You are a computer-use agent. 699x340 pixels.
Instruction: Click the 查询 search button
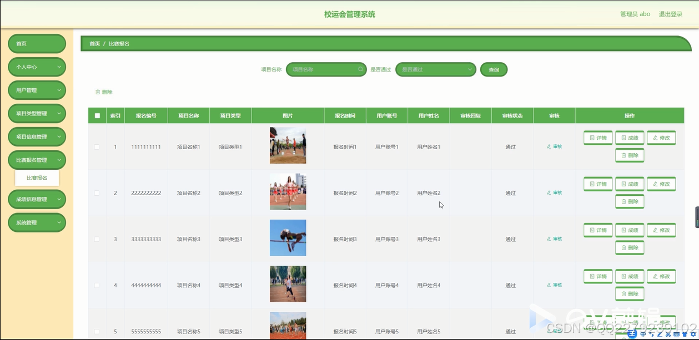[x=494, y=70]
